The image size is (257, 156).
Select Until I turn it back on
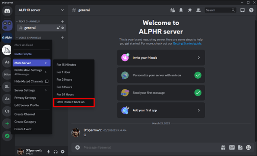point(74,102)
